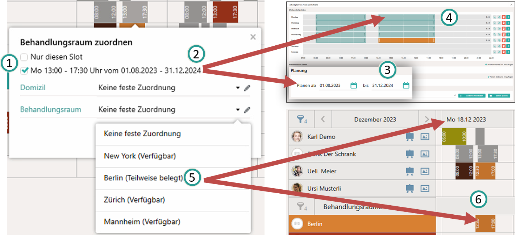This screenshot has width=516, height=235.
Task: Click the employee filter funnel icon
Action: [x=301, y=119]
